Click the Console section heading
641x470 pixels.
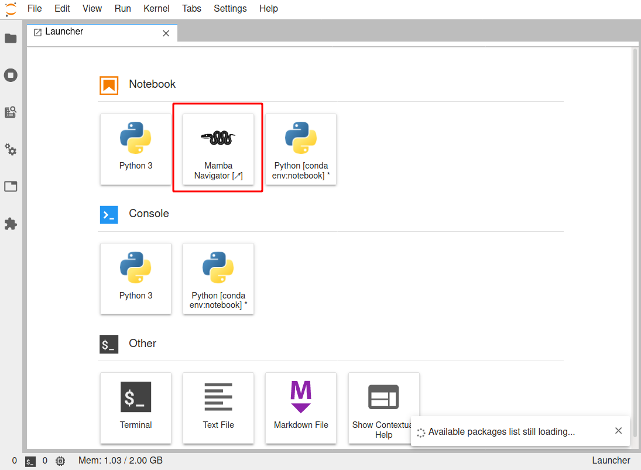[x=149, y=214]
